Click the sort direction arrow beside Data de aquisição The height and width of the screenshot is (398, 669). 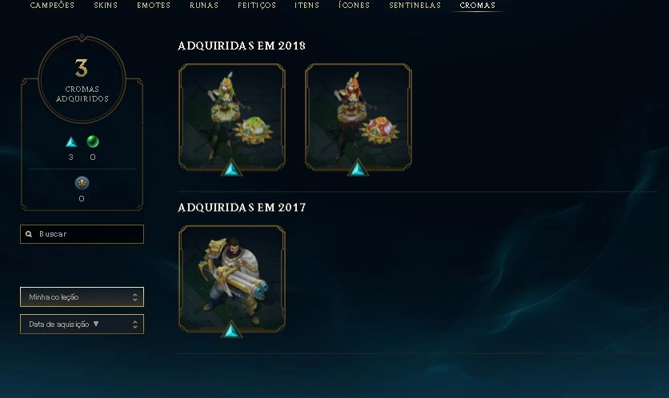pyautogui.click(x=96, y=324)
